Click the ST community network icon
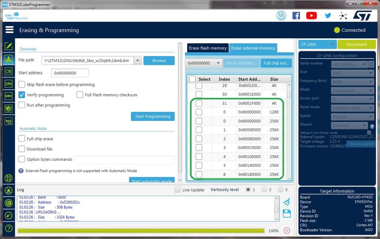Viewport: 380px width, 239px height. pyautogui.click(x=343, y=16)
